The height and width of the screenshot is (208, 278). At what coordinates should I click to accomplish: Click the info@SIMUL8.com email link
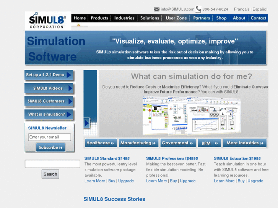click(x=177, y=9)
